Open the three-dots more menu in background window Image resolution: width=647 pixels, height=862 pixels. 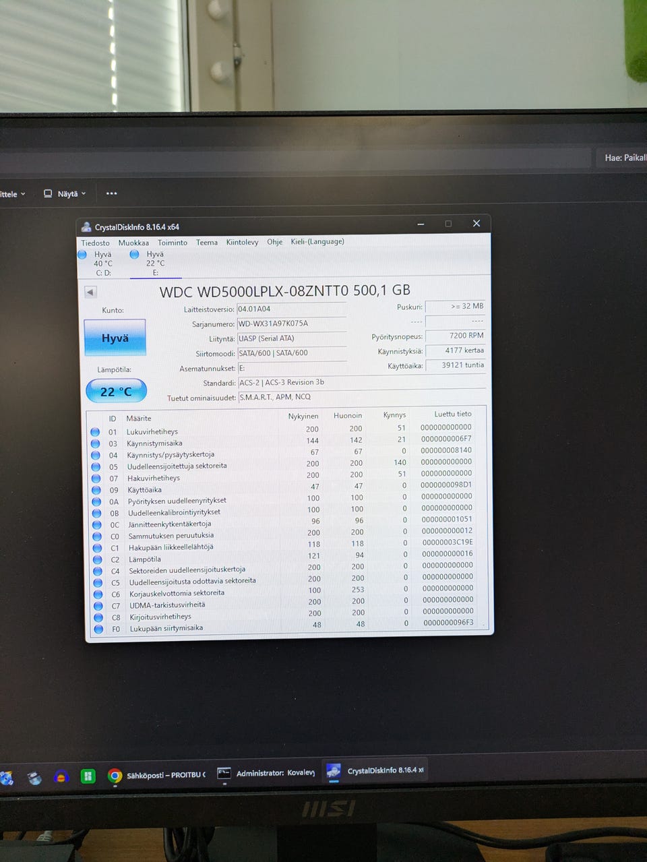112,193
